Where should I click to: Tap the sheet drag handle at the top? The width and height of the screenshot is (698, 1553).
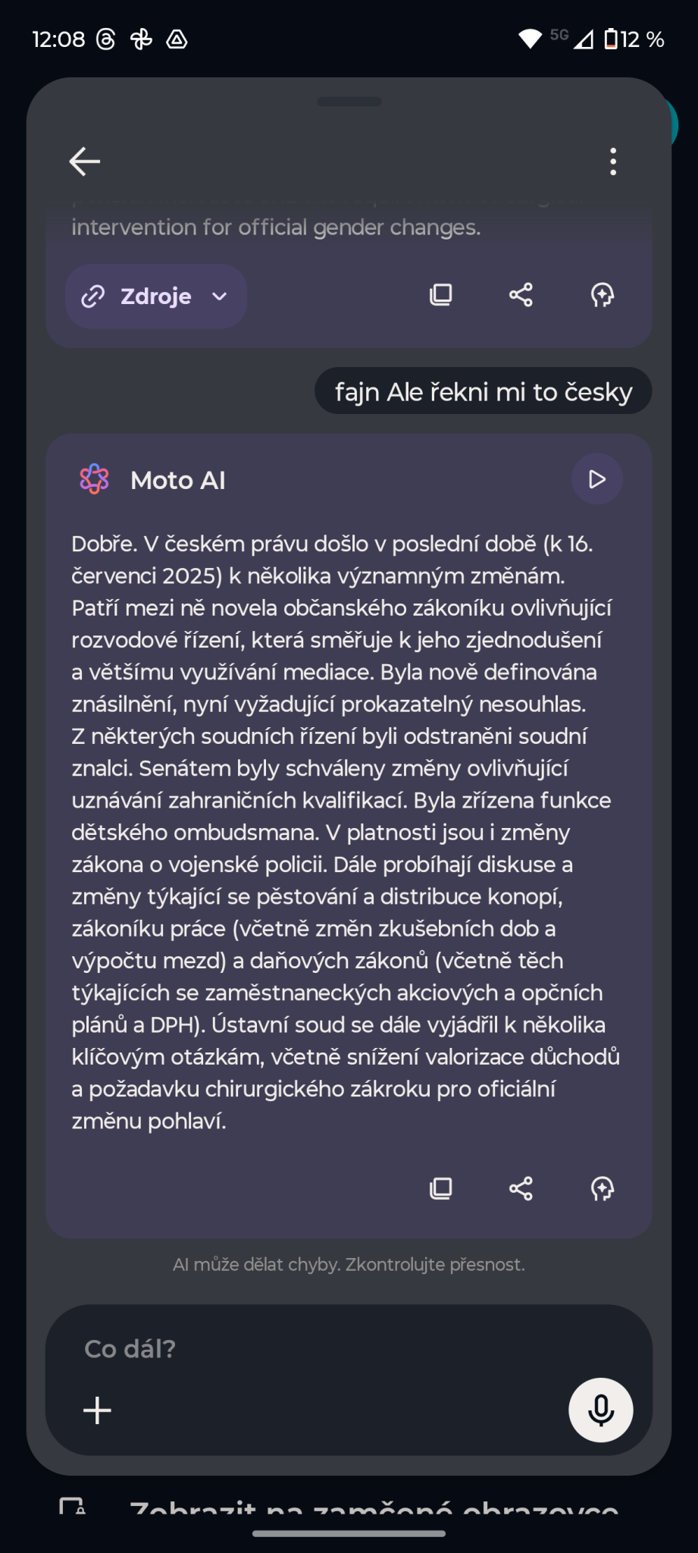[349, 102]
